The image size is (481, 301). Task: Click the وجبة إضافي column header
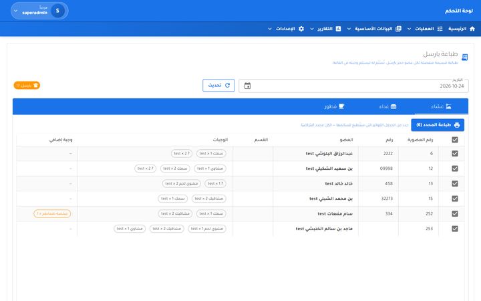pos(61,140)
